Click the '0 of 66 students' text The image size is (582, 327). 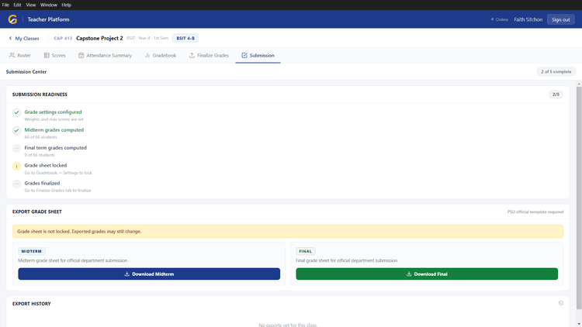tap(40, 155)
